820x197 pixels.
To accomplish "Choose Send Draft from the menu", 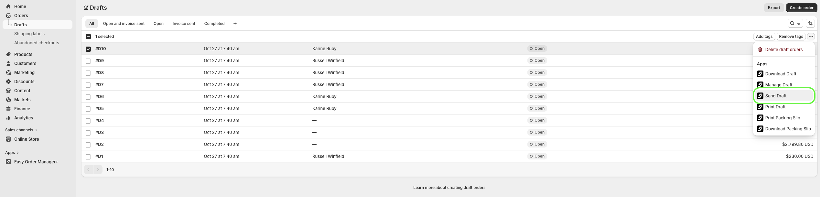I will point(776,96).
